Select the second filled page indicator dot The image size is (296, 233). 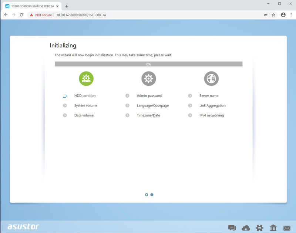click(152, 195)
